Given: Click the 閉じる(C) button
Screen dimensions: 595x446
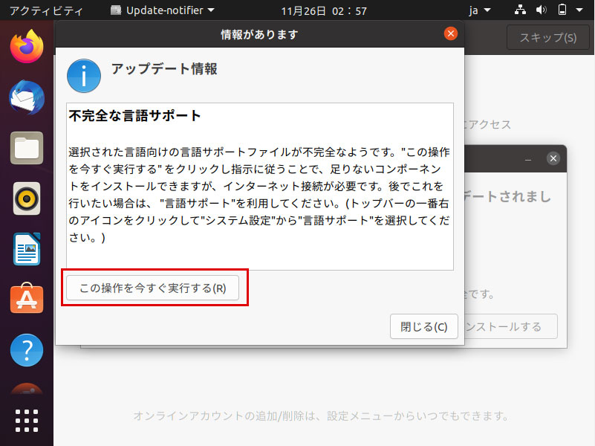Looking at the screenshot, I should pos(424,326).
